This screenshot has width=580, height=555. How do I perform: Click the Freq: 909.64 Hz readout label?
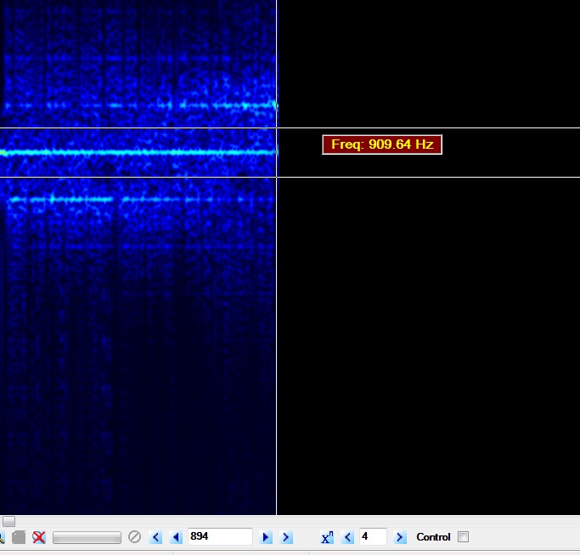coord(382,144)
